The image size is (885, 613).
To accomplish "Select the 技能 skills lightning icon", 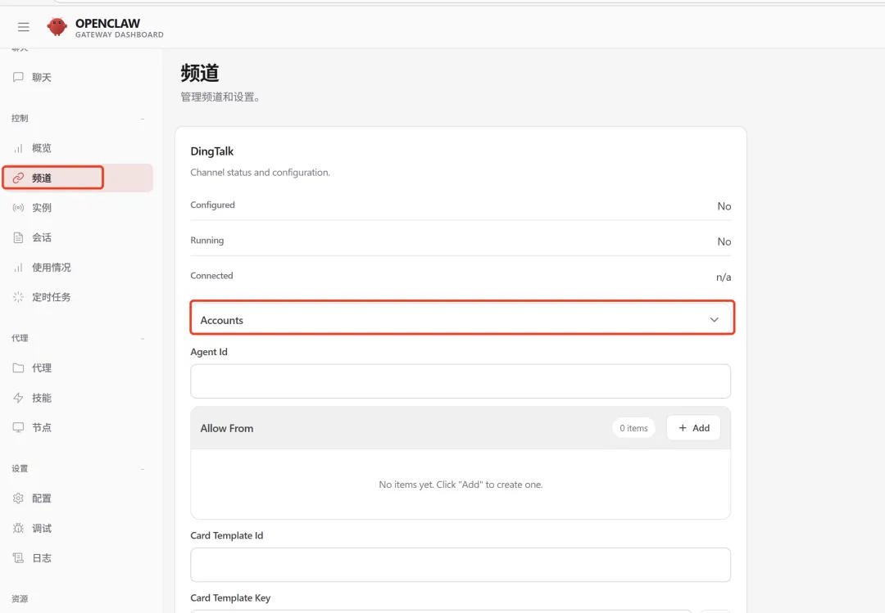I will point(18,398).
